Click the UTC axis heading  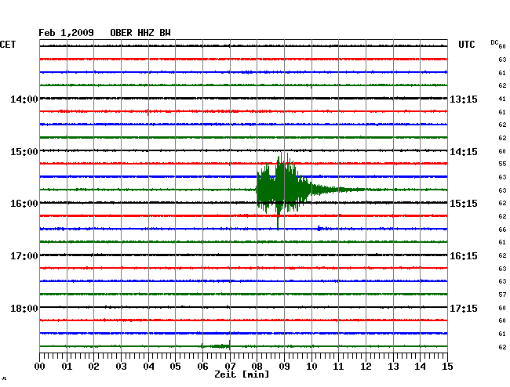pyautogui.click(x=466, y=45)
